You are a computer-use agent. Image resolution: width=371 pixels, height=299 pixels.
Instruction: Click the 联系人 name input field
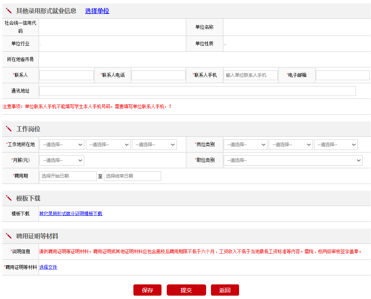[x=66, y=75]
